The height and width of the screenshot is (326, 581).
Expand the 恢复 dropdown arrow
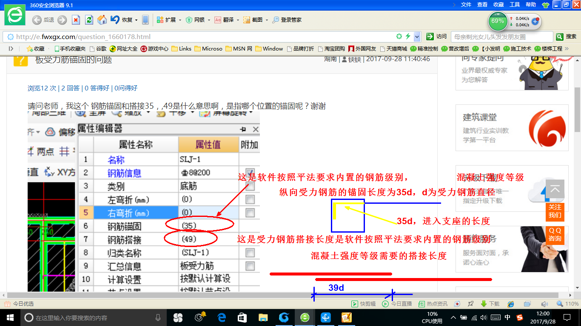pos(136,20)
